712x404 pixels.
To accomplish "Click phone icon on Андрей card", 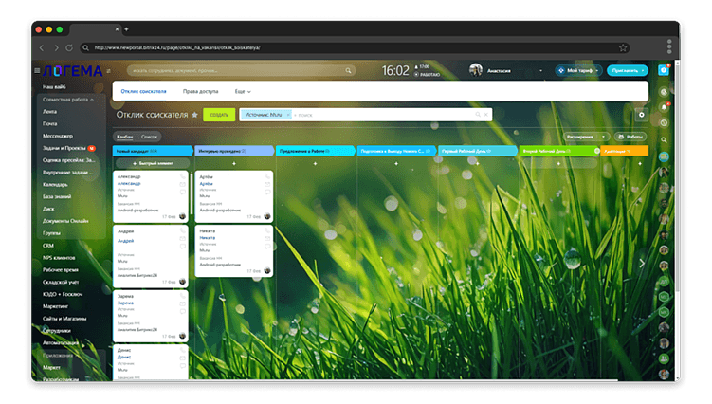I will point(183,230).
